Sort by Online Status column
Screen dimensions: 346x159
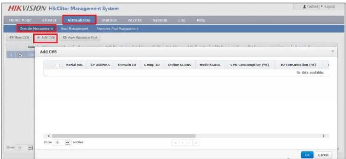179,65
